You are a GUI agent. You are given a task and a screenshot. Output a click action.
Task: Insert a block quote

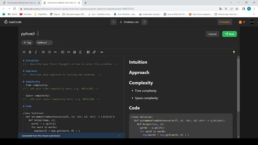pyautogui.click(x=102, y=52)
